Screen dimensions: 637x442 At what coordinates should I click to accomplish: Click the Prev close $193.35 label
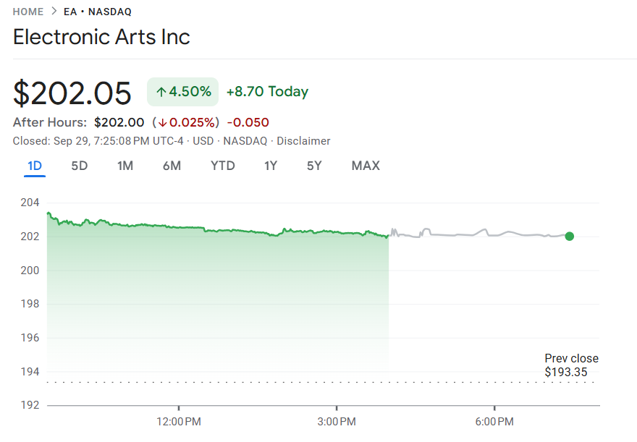click(x=571, y=365)
